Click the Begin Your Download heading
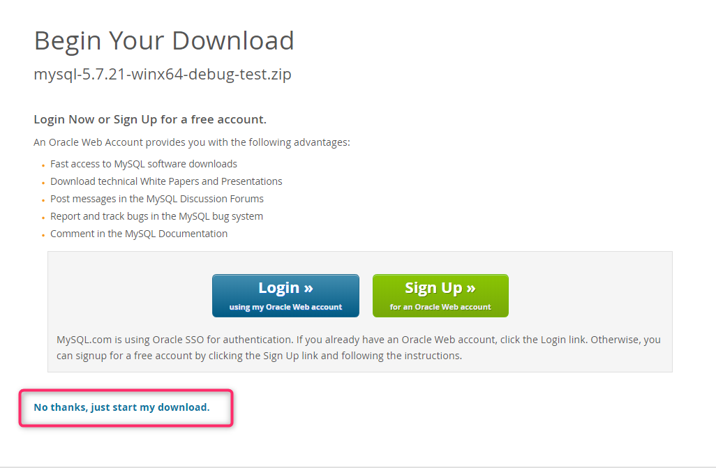 pyautogui.click(x=164, y=40)
